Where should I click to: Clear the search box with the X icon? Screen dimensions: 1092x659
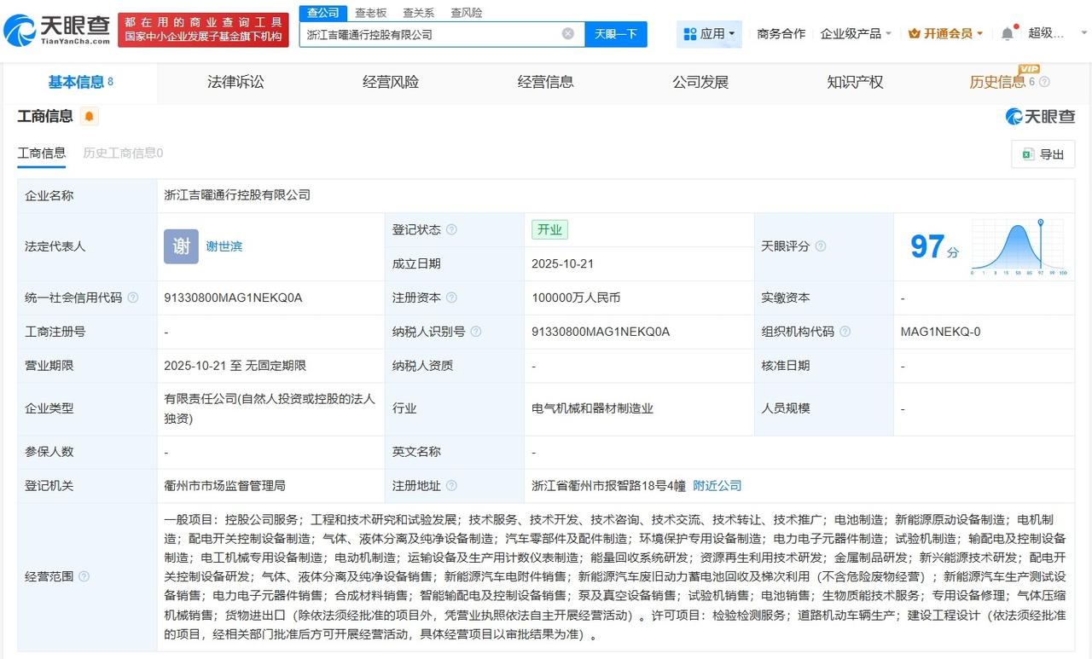(568, 34)
